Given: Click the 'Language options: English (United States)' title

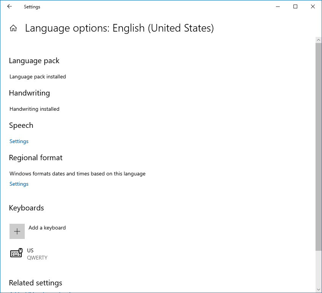Looking at the screenshot, I should tap(119, 28).
